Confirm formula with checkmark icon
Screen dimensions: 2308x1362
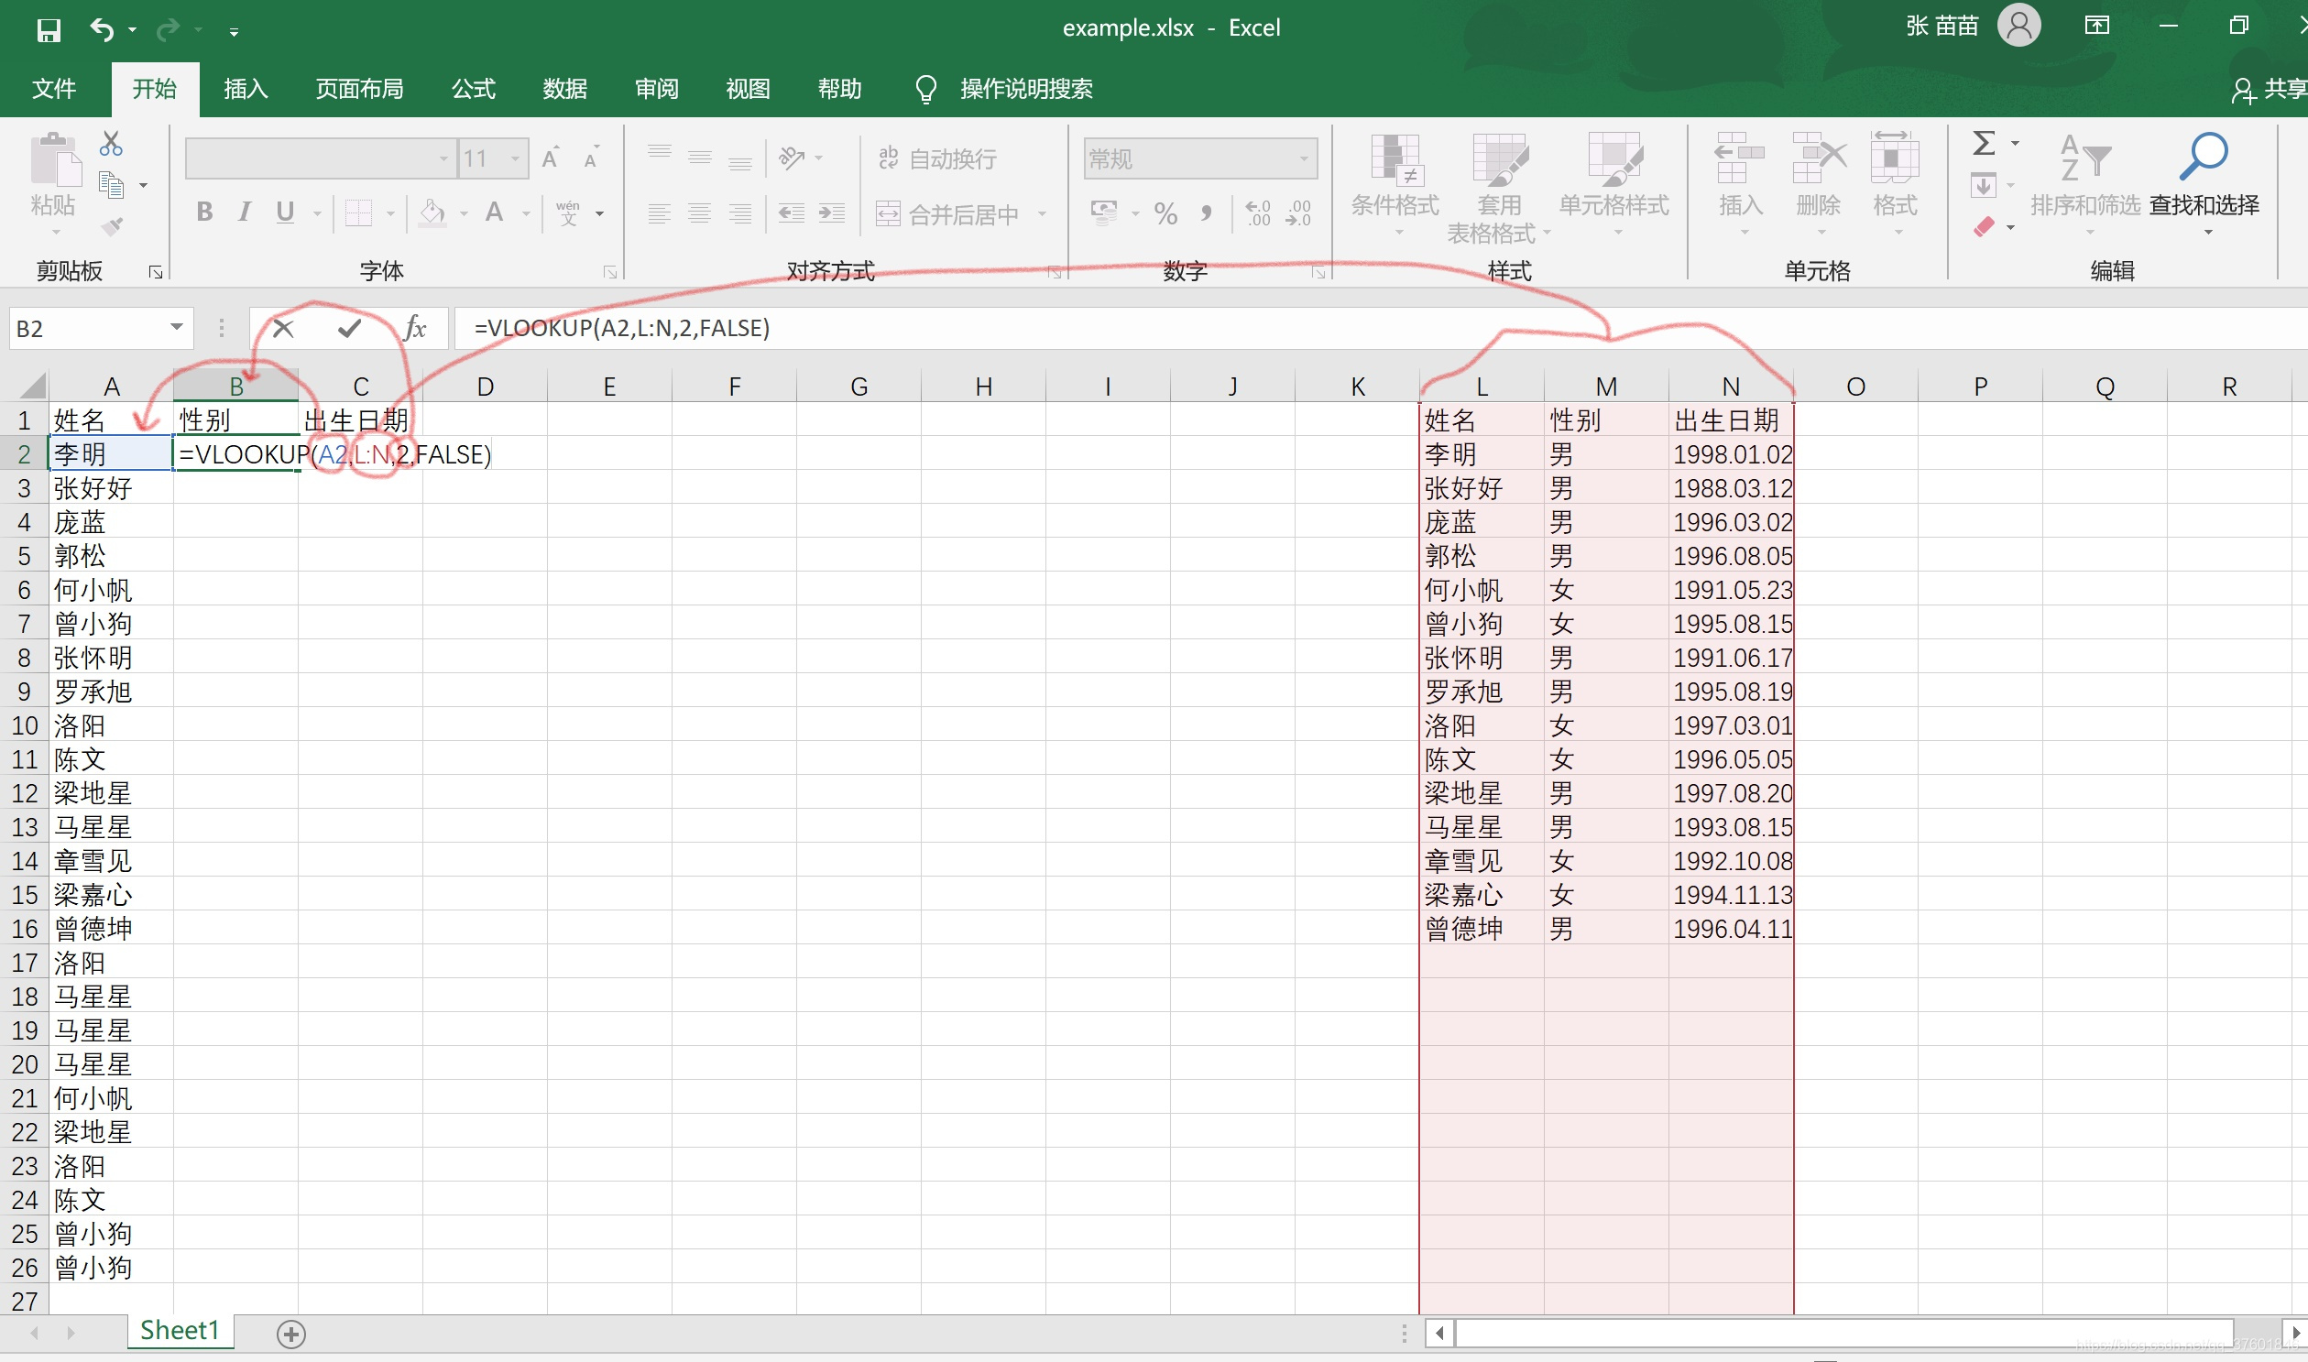click(350, 329)
